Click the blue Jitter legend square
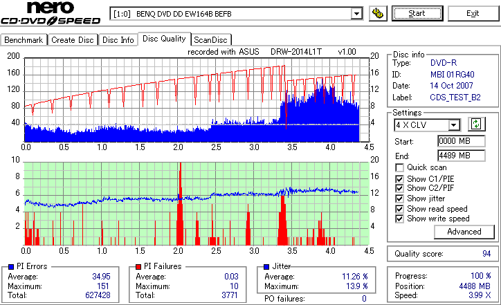Image resolution: width=501 pixels, height=305 pixels. 266,267
